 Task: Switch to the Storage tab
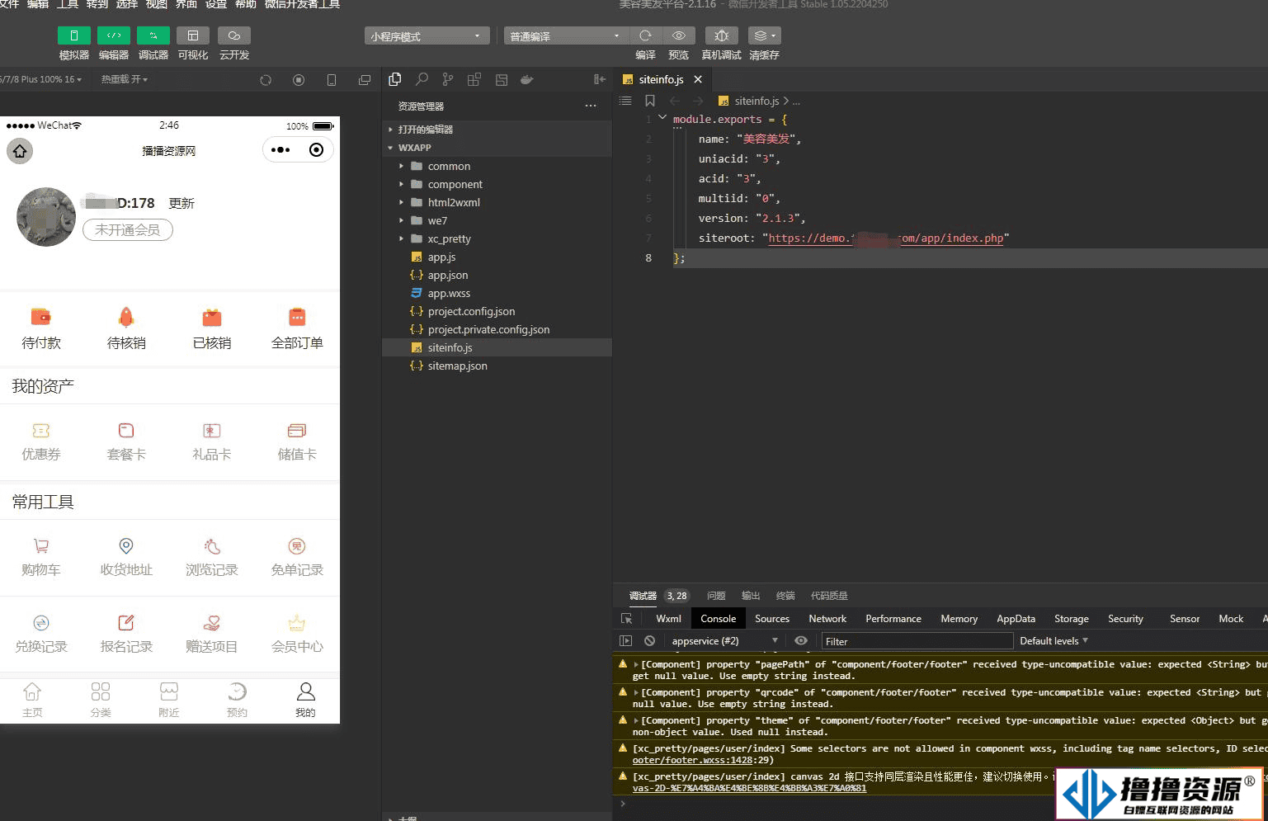[1072, 619]
